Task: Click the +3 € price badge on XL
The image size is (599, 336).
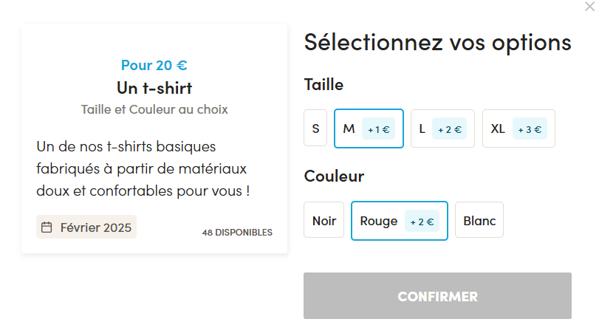Action: pos(530,129)
